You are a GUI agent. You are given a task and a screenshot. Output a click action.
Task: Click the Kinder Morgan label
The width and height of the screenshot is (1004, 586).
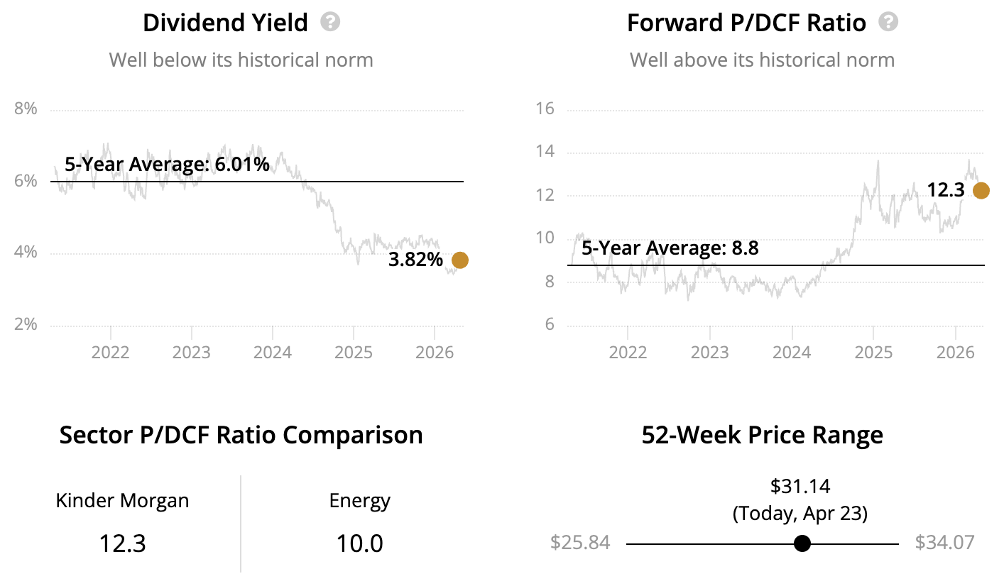tap(122, 501)
